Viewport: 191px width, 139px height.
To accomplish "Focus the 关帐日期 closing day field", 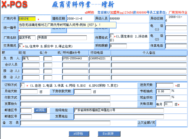I will pyautogui.click(x=168, y=104).
